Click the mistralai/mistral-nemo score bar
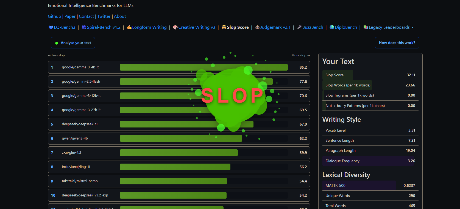460x209 pixels. (x=173, y=181)
